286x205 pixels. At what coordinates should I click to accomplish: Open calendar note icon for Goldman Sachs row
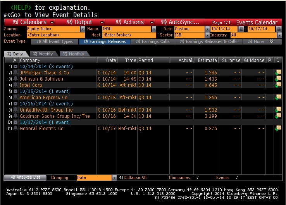coord(278,116)
